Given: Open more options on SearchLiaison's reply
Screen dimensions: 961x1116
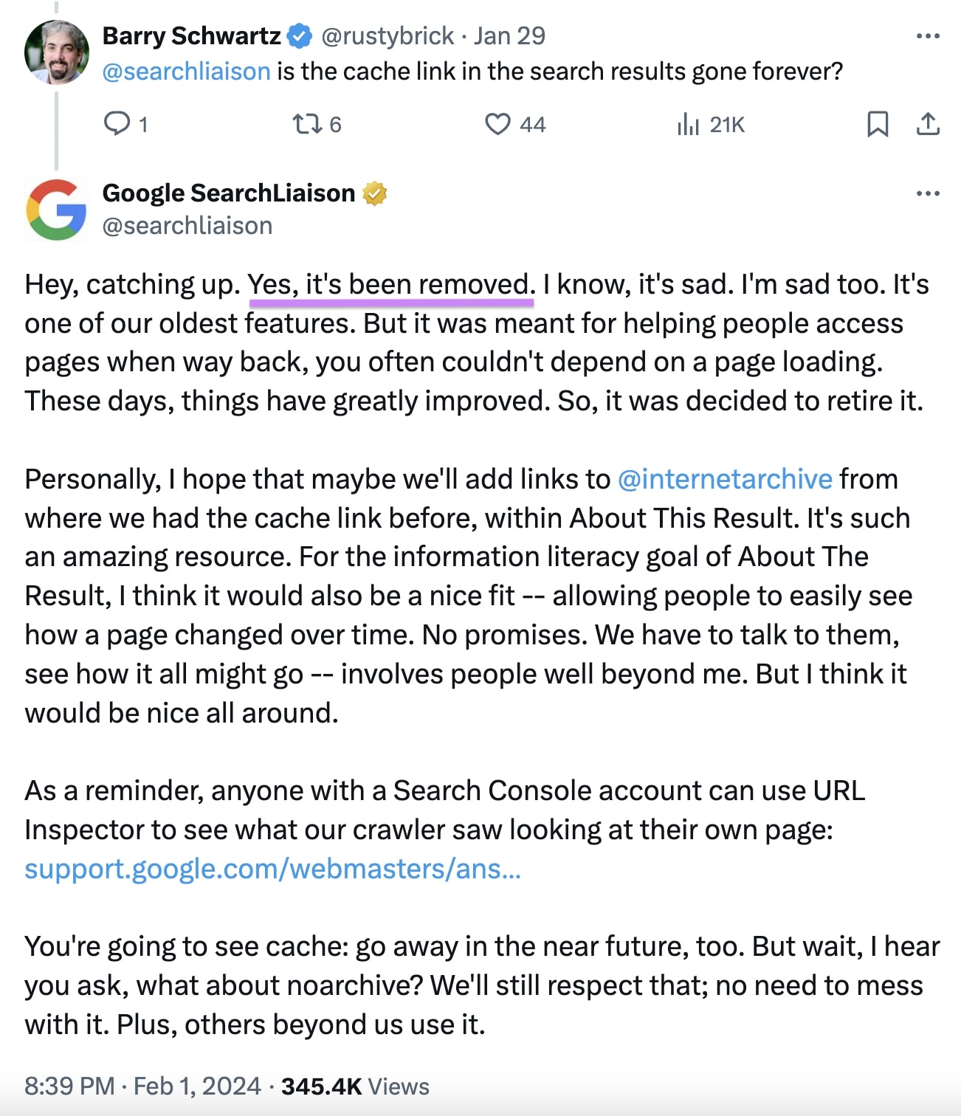Looking at the screenshot, I should click(x=928, y=192).
